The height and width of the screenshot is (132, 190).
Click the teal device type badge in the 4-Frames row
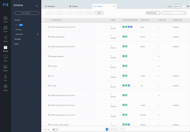[126, 66]
